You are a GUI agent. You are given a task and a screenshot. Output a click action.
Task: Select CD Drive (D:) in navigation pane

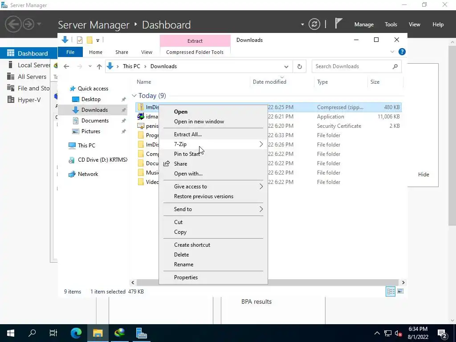(x=102, y=160)
